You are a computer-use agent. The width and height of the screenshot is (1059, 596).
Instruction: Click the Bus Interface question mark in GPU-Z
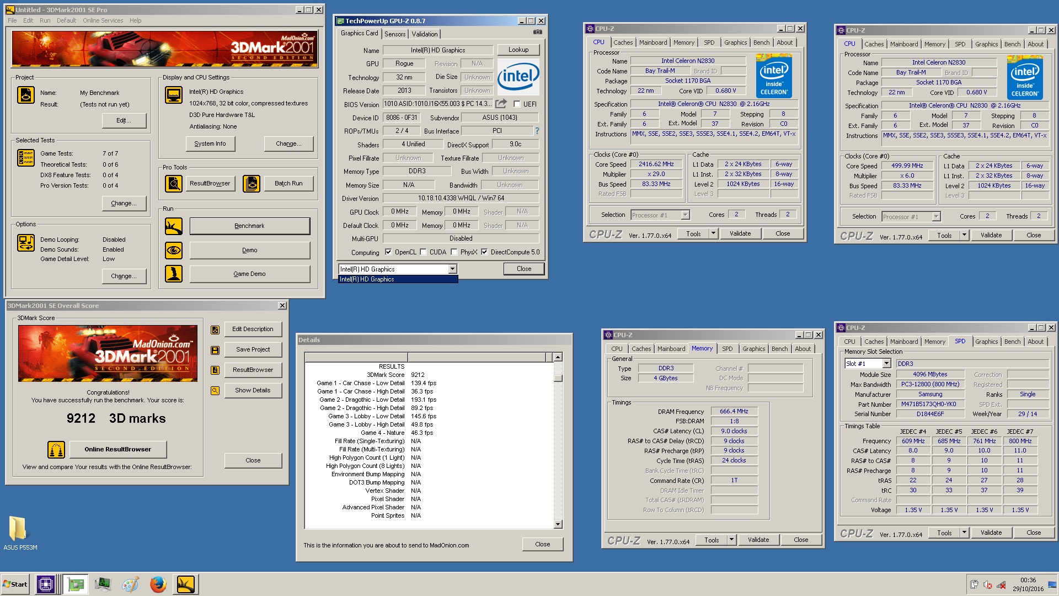pyautogui.click(x=537, y=131)
